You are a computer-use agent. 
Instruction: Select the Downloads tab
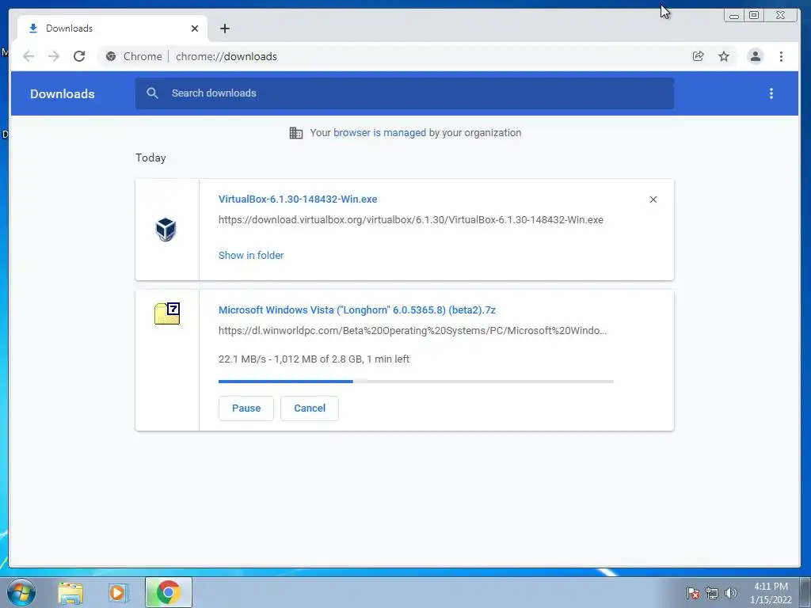coord(112,28)
